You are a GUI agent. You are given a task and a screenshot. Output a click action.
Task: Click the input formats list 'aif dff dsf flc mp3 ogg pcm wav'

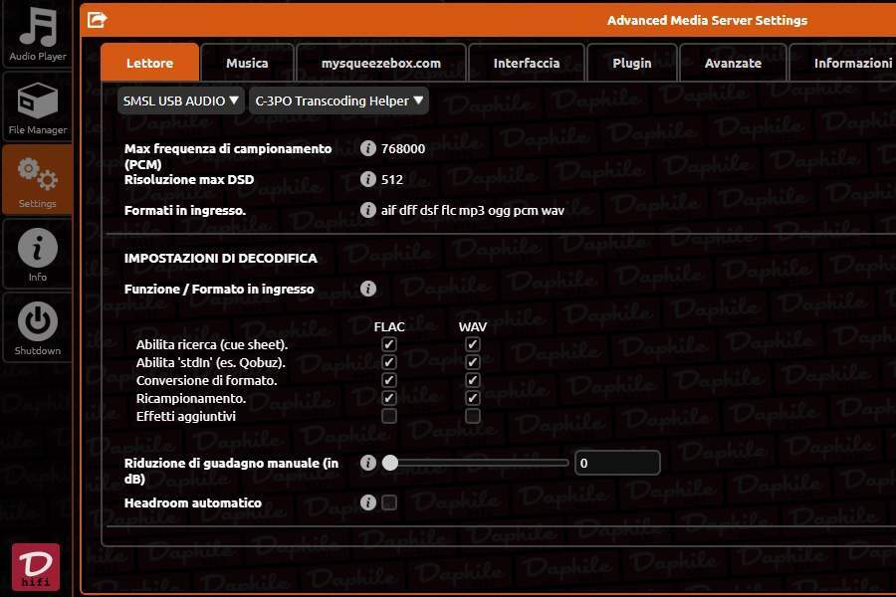click(x=473, y=210)
